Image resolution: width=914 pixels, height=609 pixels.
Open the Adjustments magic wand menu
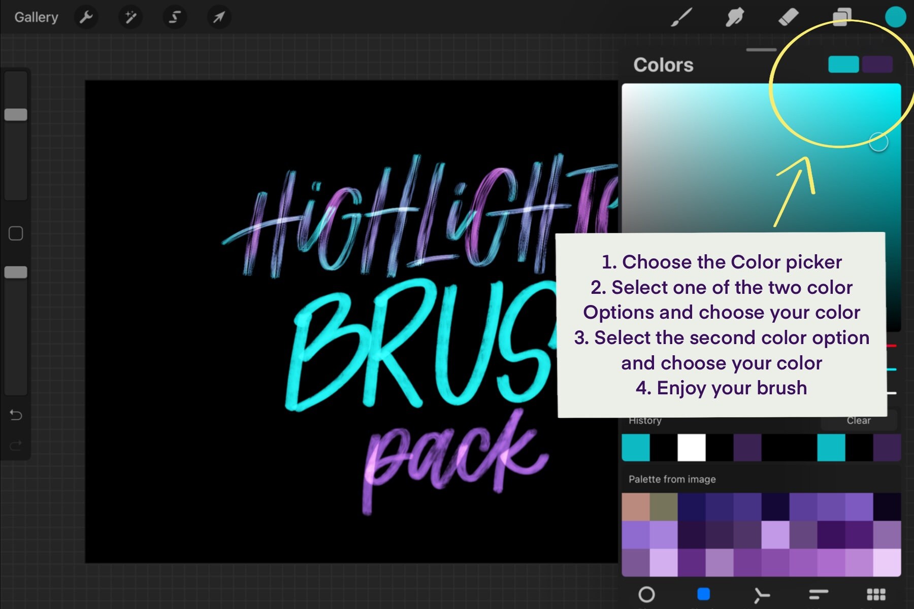tap(130, 17)
